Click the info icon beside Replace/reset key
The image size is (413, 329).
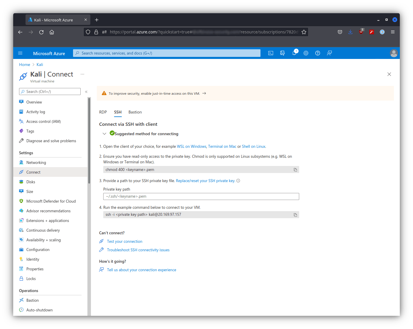click(238, 181)
